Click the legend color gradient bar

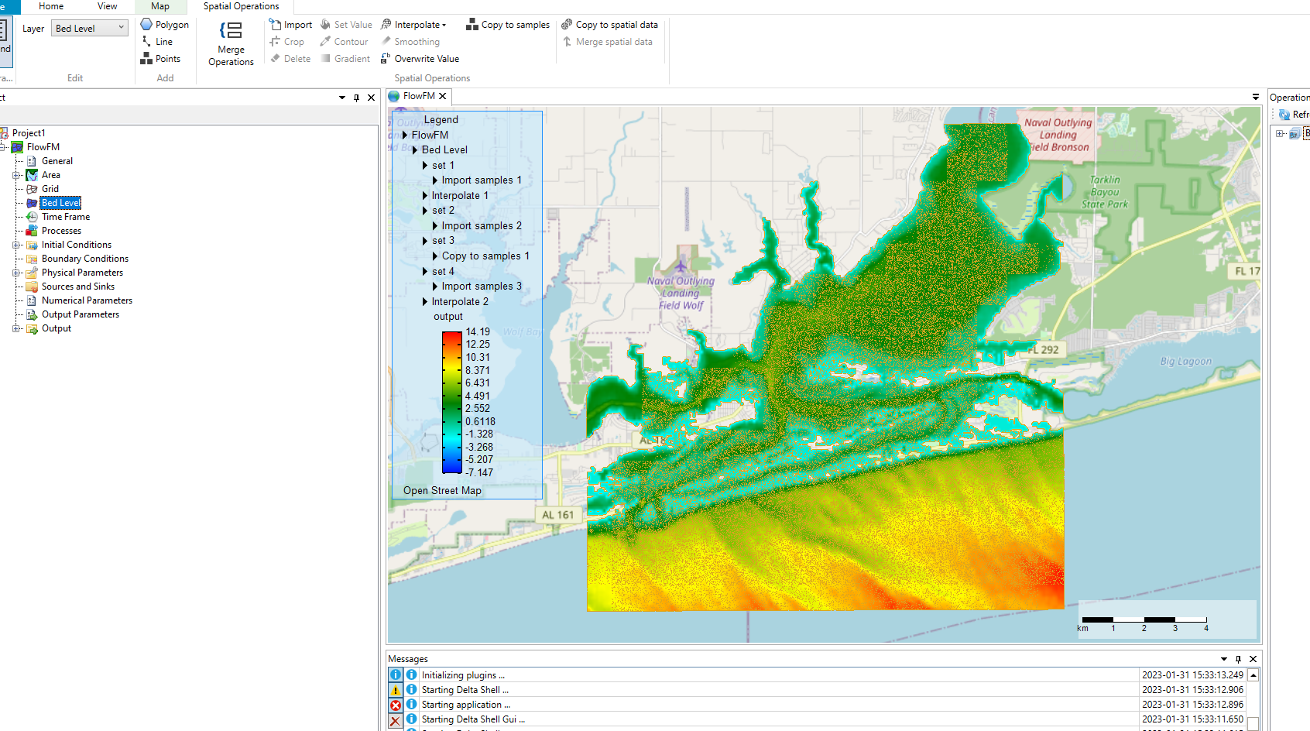(x=452, y=402)
